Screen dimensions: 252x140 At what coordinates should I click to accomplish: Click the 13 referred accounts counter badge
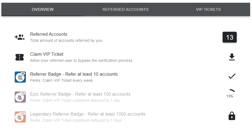pyautogui.click(x=230, y=37)
